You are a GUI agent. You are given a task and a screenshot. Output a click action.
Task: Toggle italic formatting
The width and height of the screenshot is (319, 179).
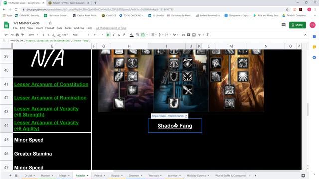coord(113,35)
